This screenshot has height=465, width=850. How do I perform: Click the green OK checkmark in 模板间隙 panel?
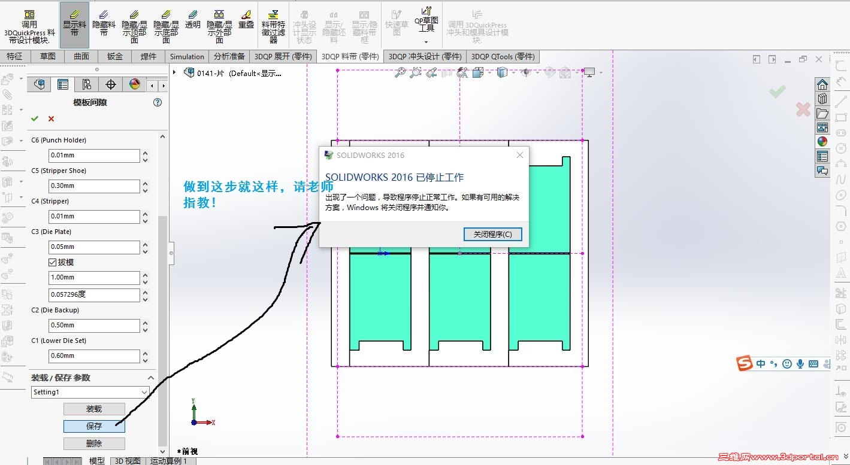35,118
